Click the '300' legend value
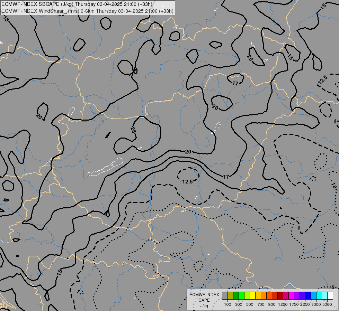The image size is (339, 311). 239,304
